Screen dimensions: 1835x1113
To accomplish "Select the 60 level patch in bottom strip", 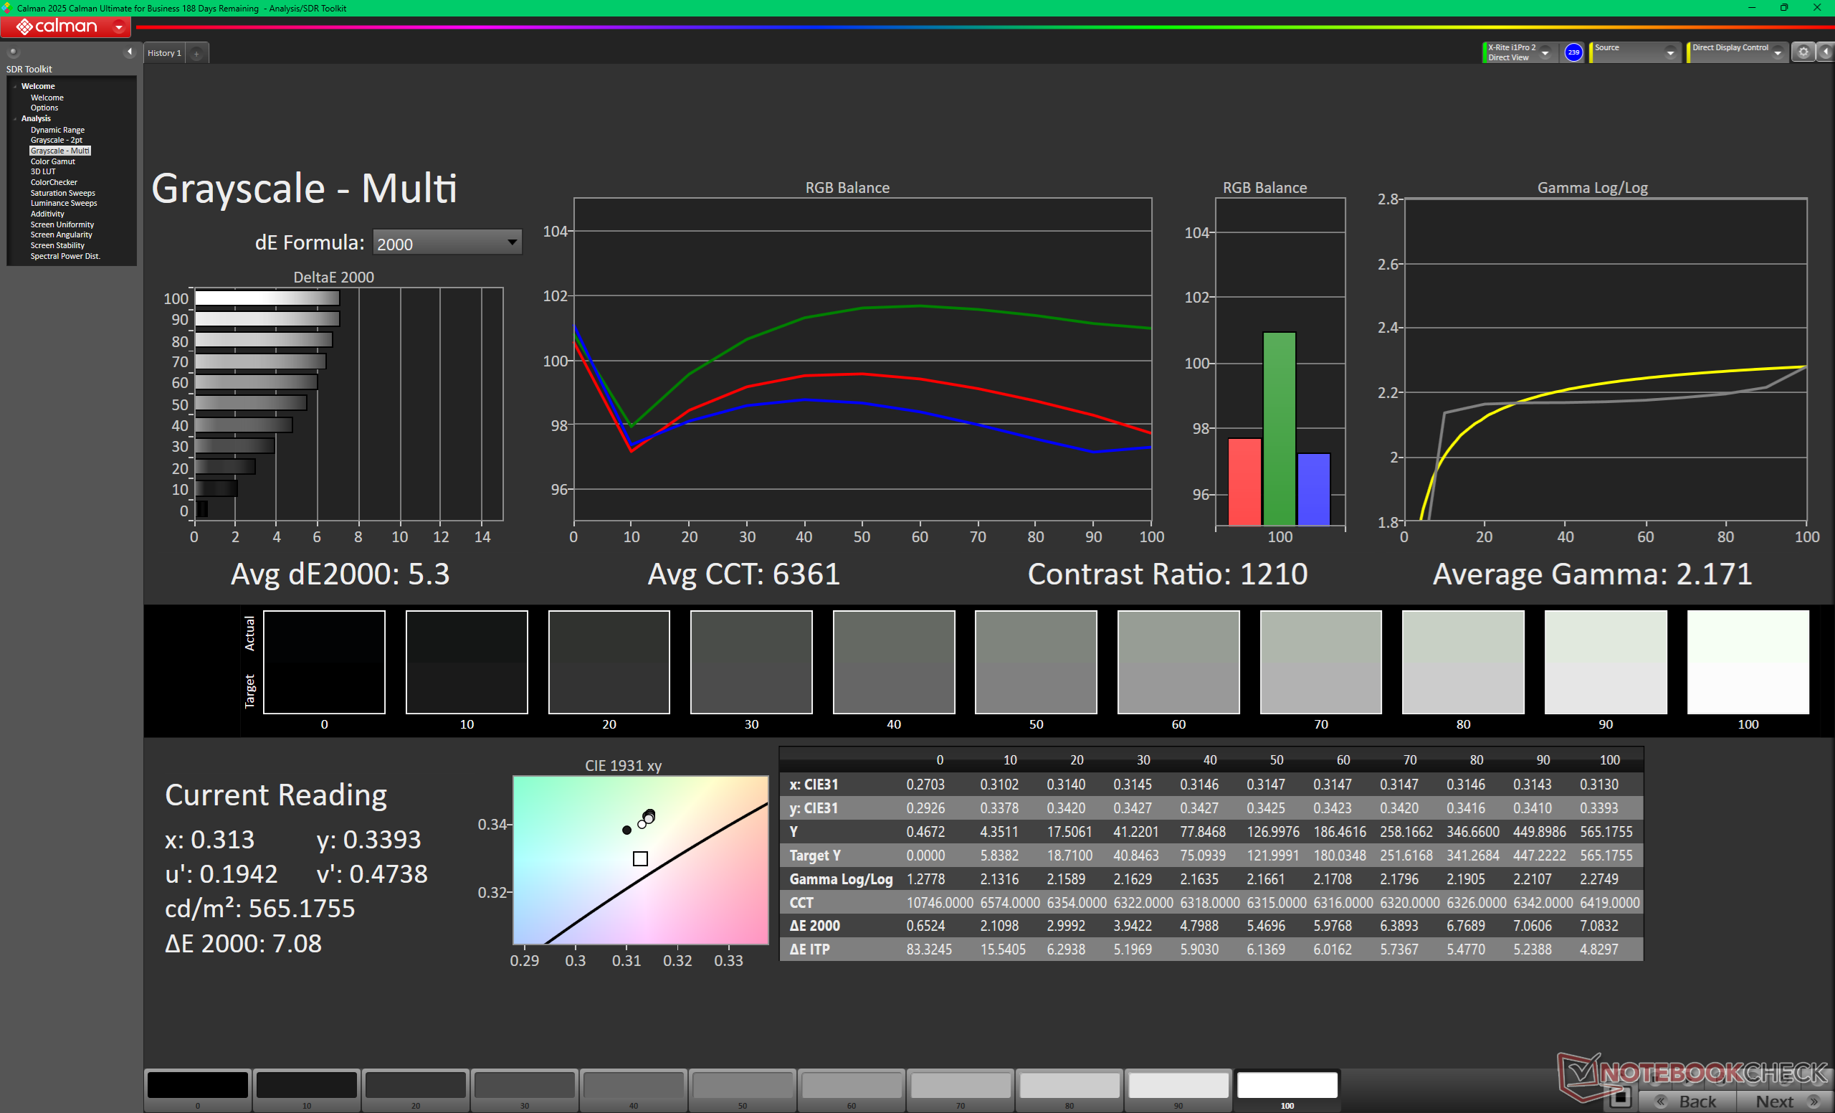I will (852, 1090).
